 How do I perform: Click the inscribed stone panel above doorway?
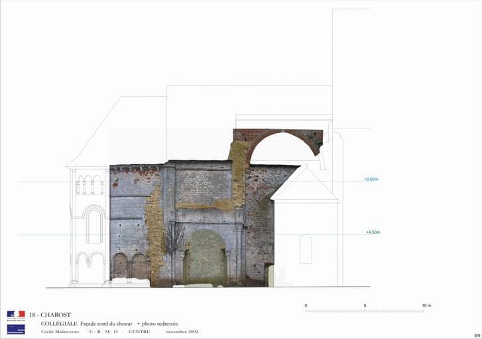click(x=203, y=186)
